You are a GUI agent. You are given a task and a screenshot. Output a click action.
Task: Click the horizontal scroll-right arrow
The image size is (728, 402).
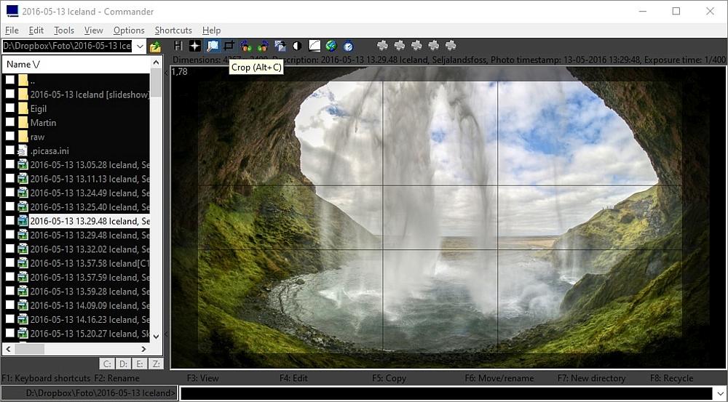[143, 349]
